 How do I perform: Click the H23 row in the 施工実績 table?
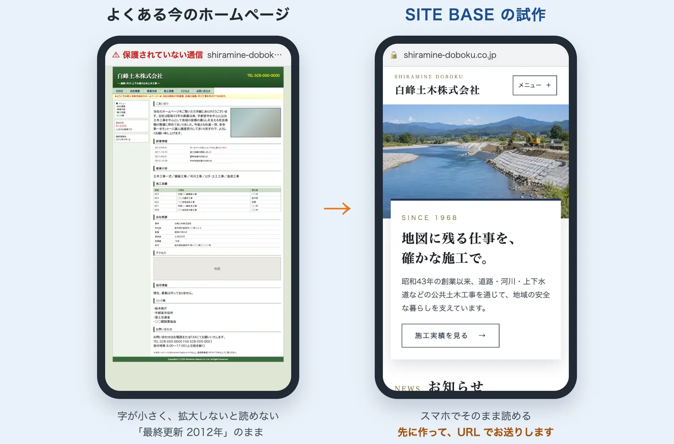[x=217, y=194]
